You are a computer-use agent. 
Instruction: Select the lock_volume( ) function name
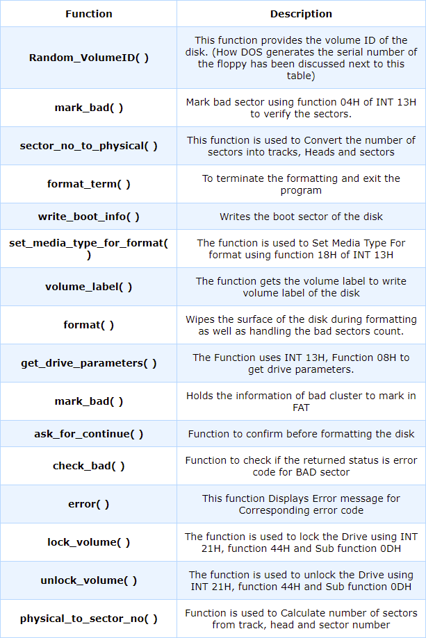[88, 542]
